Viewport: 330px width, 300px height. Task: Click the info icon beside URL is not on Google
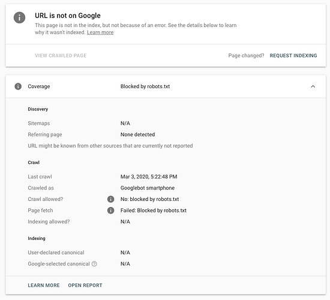19,17
